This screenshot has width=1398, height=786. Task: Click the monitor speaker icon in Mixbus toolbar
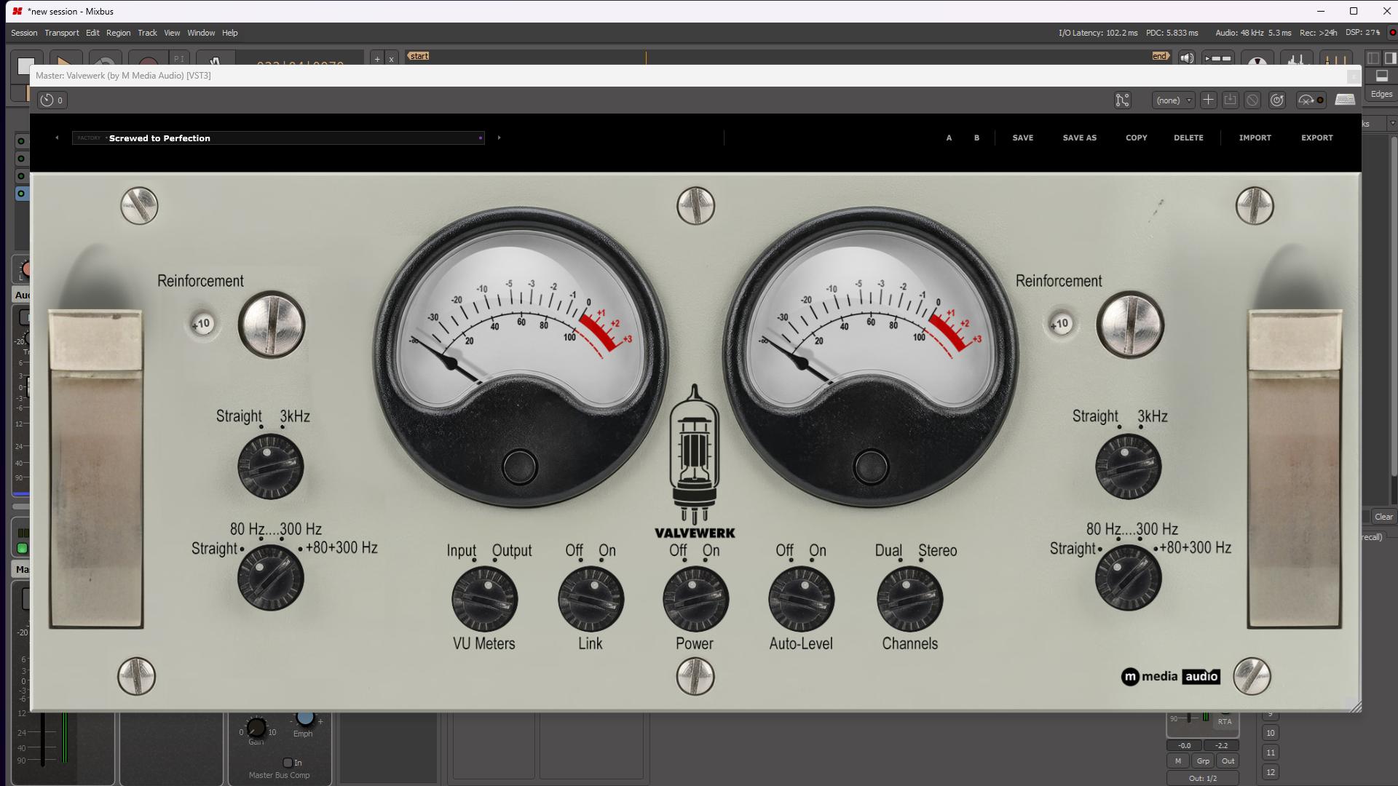tap(1187, 58)
